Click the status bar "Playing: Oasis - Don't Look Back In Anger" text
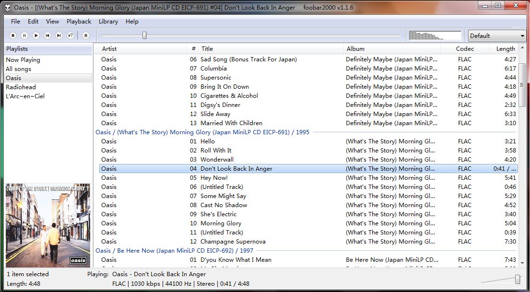 [146, 274]
